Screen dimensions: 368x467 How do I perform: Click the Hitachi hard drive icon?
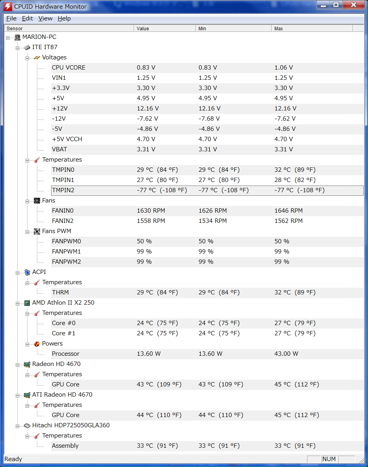(x=27, y=426)
